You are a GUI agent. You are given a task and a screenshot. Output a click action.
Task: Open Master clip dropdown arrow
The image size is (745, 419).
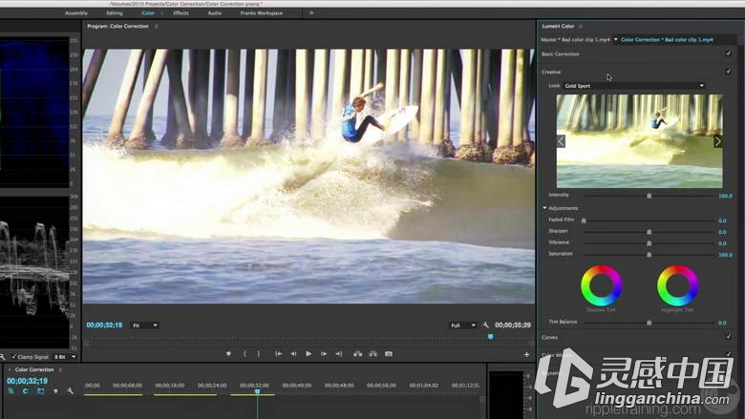point(616,39)
